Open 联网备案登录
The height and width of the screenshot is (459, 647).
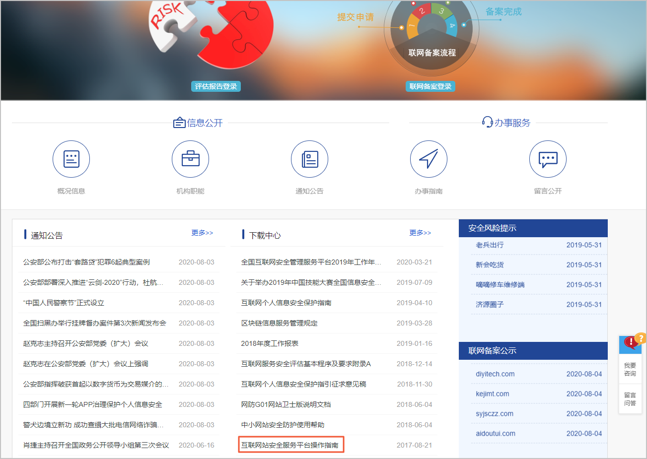[430, 86]
